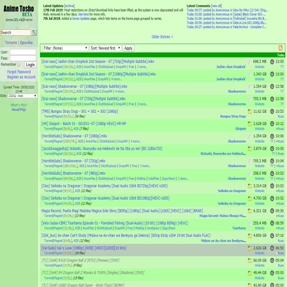Click the search magnifier icon
The height and width of the screenshot is (287, 287).
click(34, 33)
